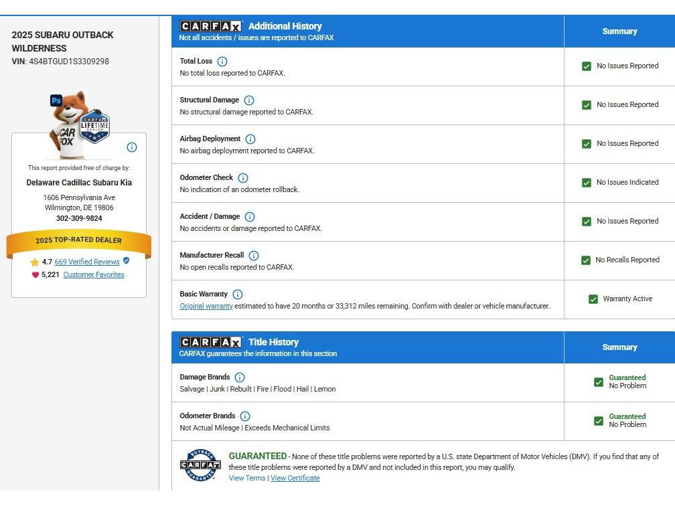Click the Damage Brands guaranteed checkmark

(599, 382)
